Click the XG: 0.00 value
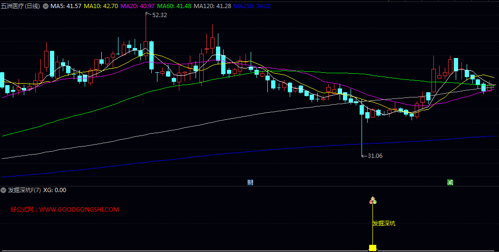The height and width of the screenshot is (252, 499). [55, 190]
